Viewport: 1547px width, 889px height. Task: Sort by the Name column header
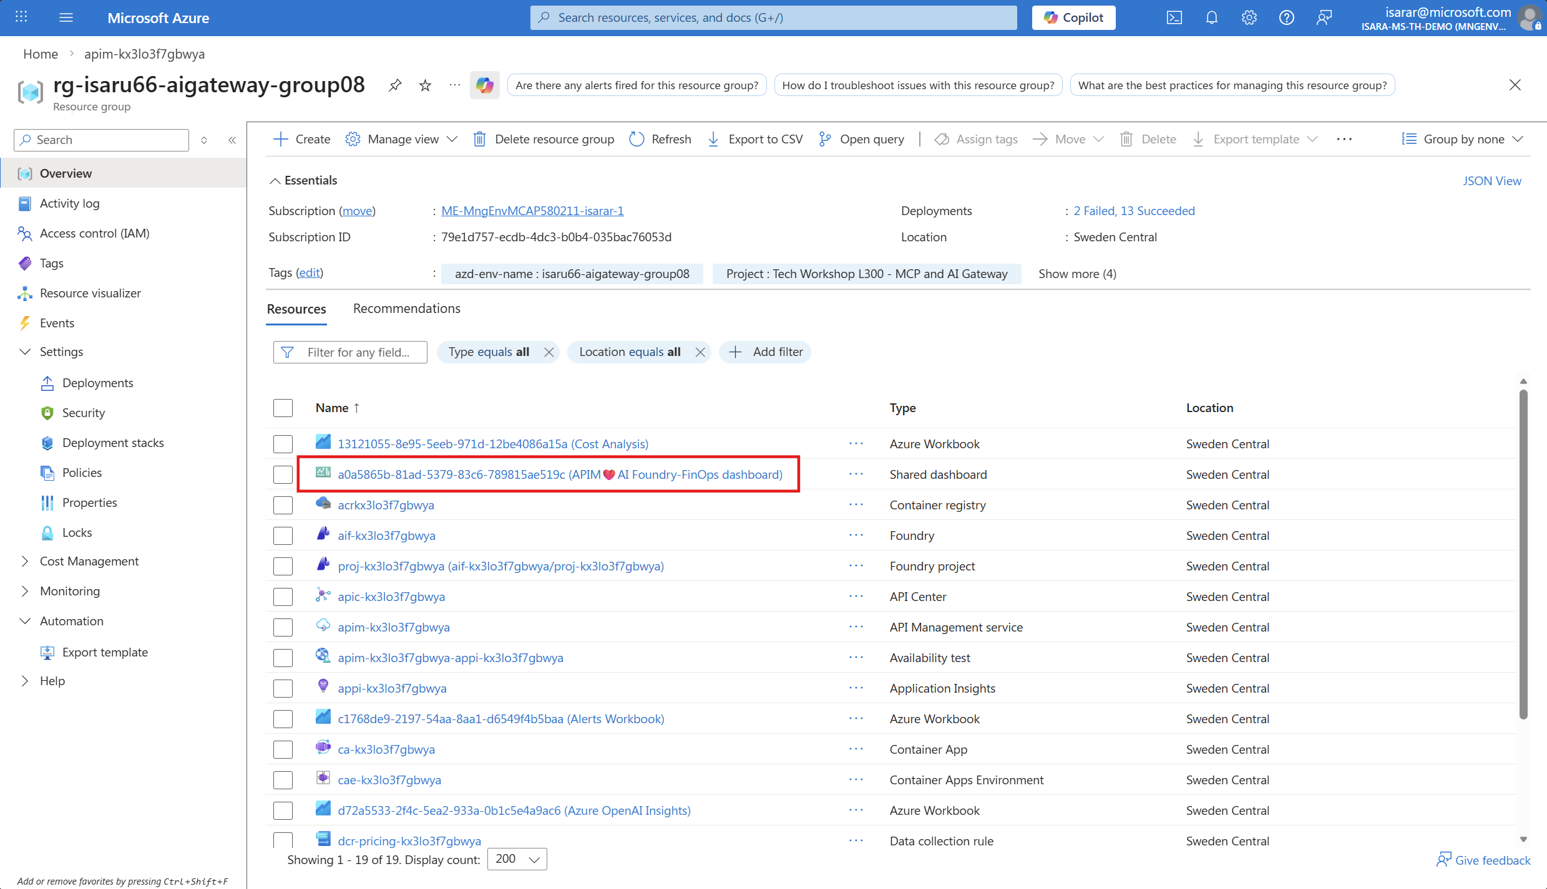pos(338,408)
